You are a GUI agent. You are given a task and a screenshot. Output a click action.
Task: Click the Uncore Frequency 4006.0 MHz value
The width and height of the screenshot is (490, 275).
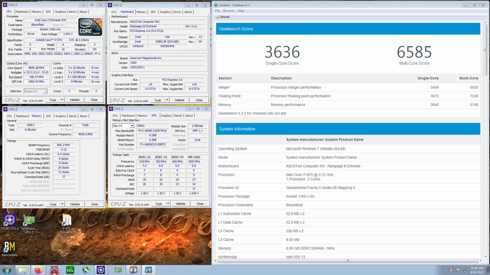point(85,134)
